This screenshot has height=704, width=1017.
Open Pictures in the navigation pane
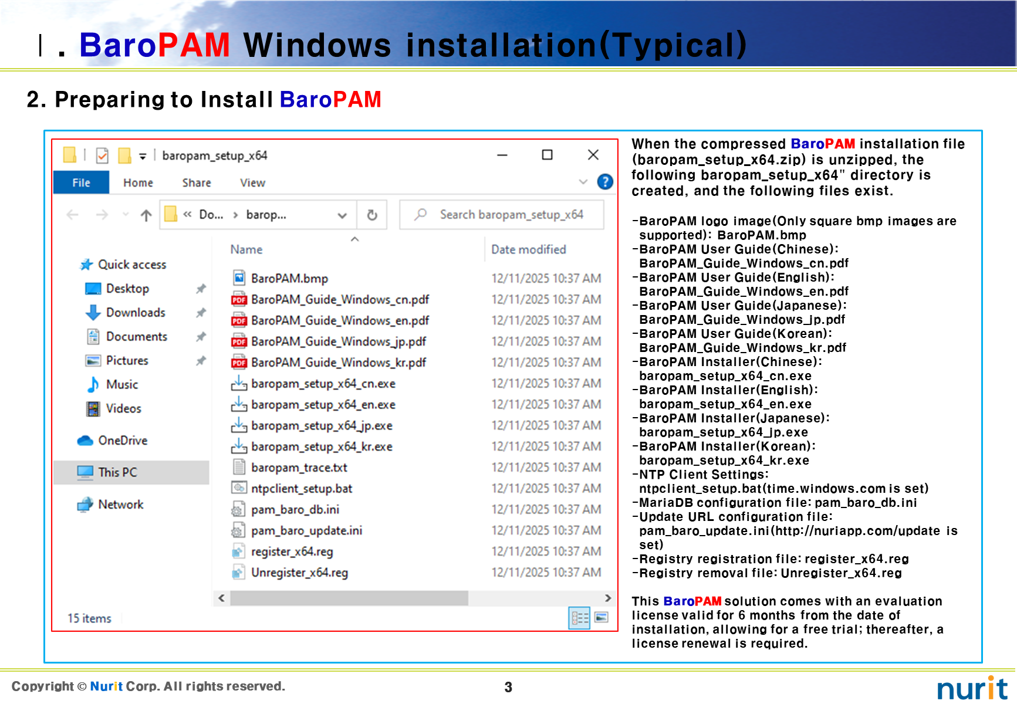point(127,361)
